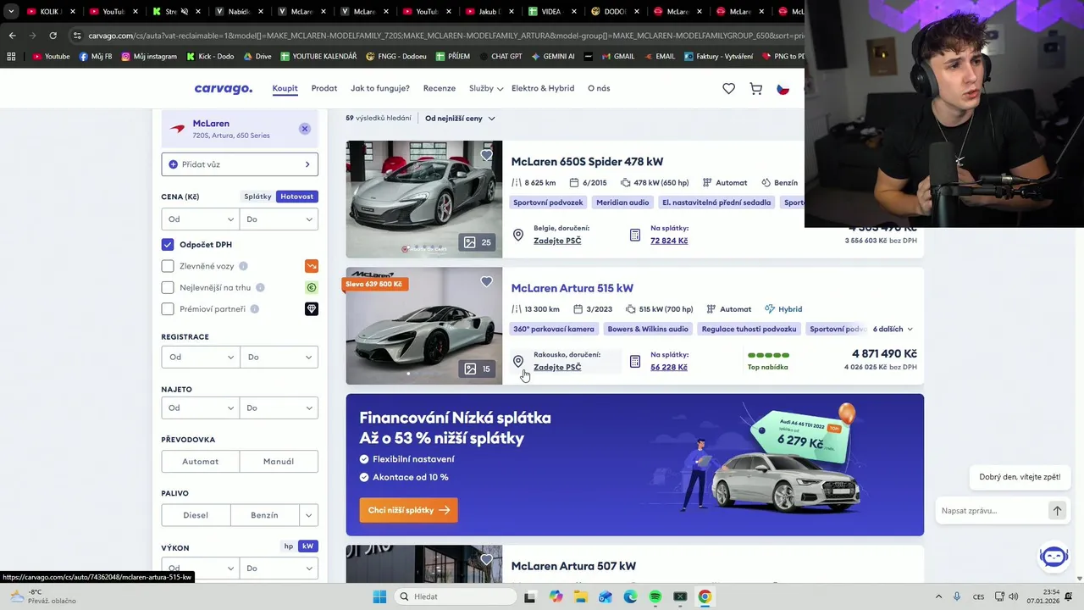Select Automat transmission

pyautogui.click(x=201, y=462)
